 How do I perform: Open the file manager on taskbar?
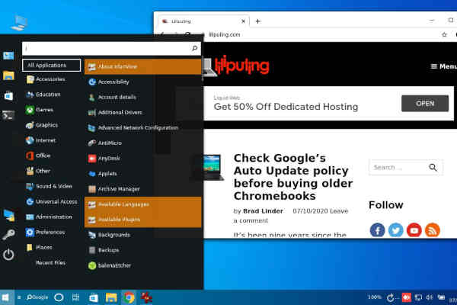(111, 297)
